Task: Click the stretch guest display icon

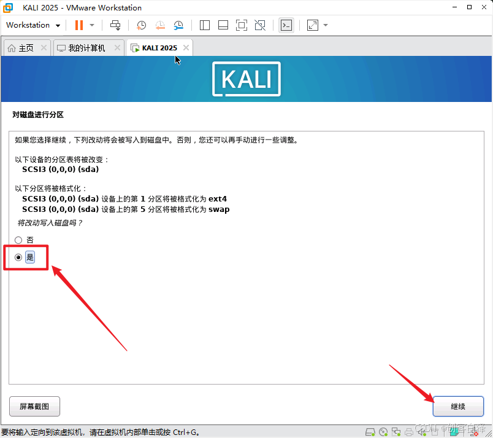Action: tap(313, 25)
